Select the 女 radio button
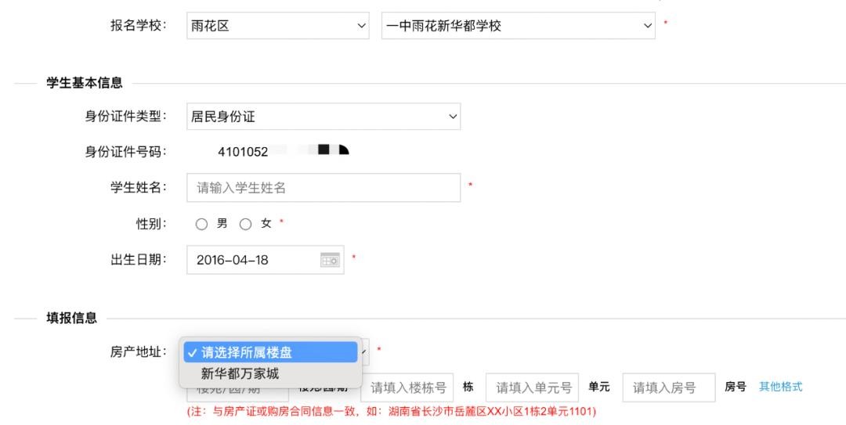The width and height of the screenshot is (846, 425). (x=246, y=224)
